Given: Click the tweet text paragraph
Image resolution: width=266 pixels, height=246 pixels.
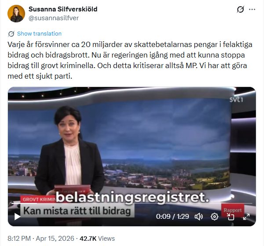Looking at the screenshot, I should coord(130,60).
